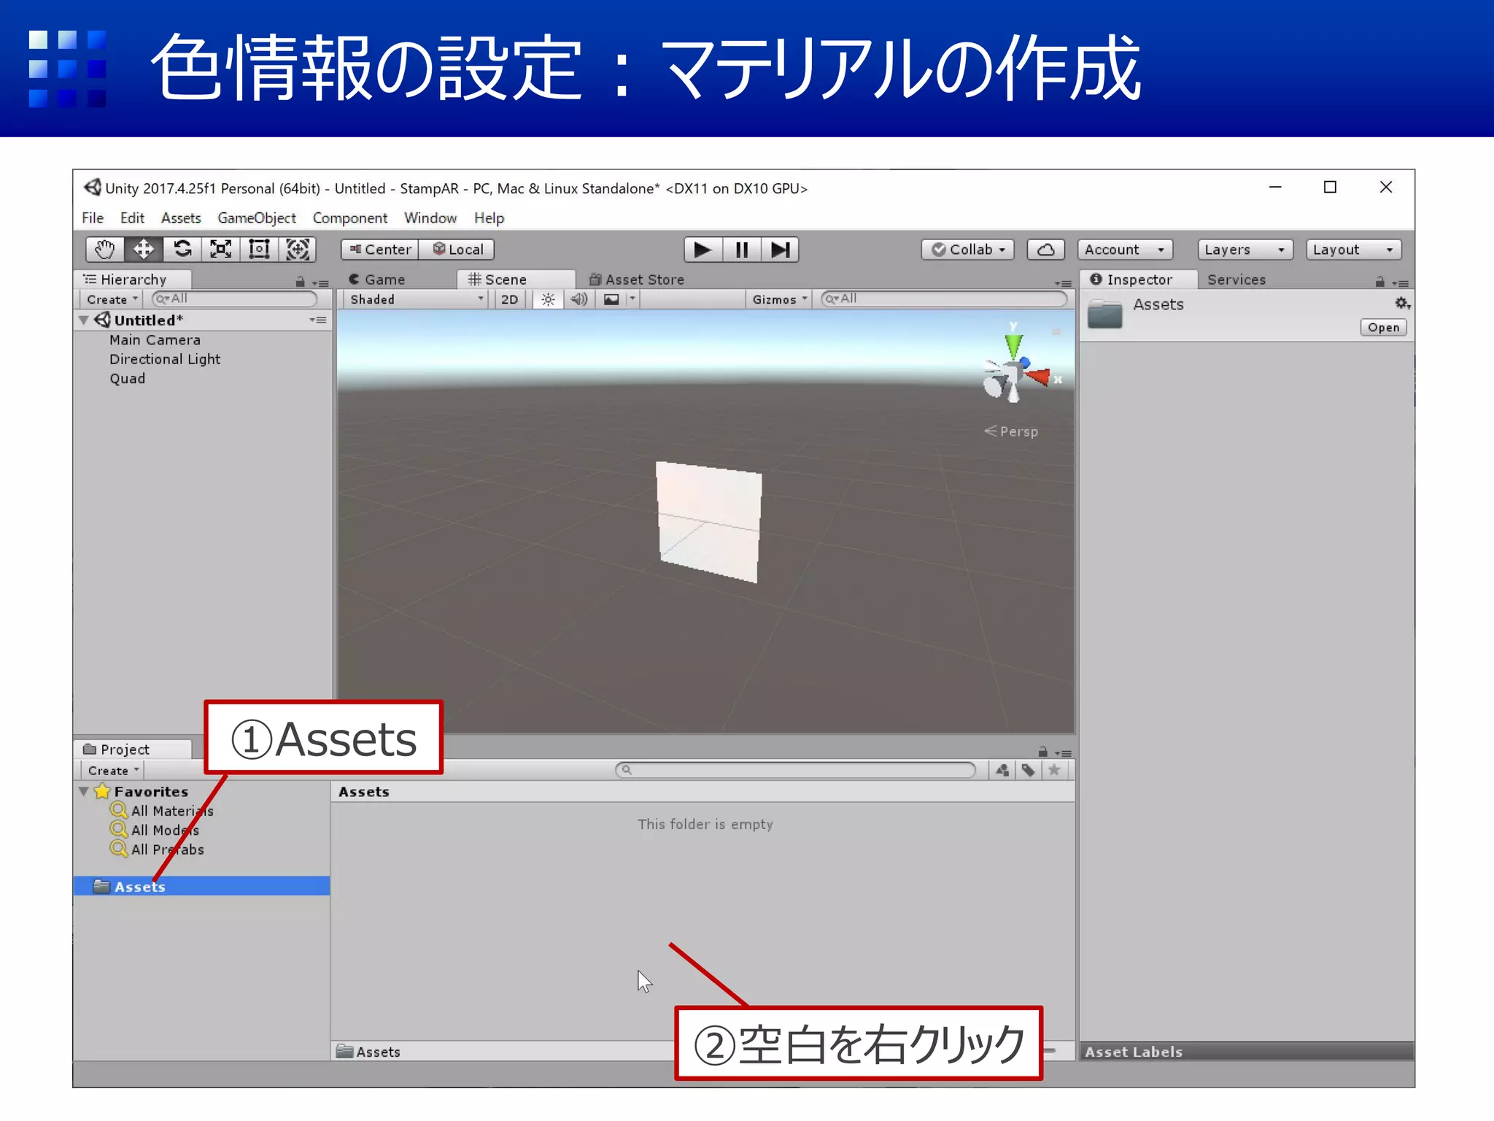Viewport: 1494px width, 1121px height.
Task: Toggle Hierarchy panel lock icon
Action: click(x=300, y=282)
